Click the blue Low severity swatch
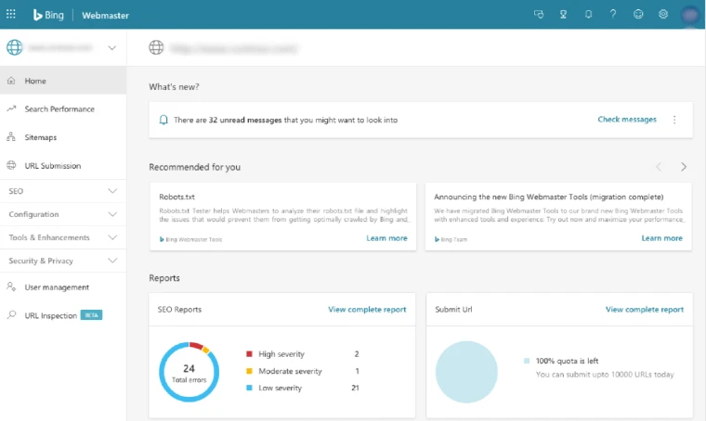 (249, 388)
